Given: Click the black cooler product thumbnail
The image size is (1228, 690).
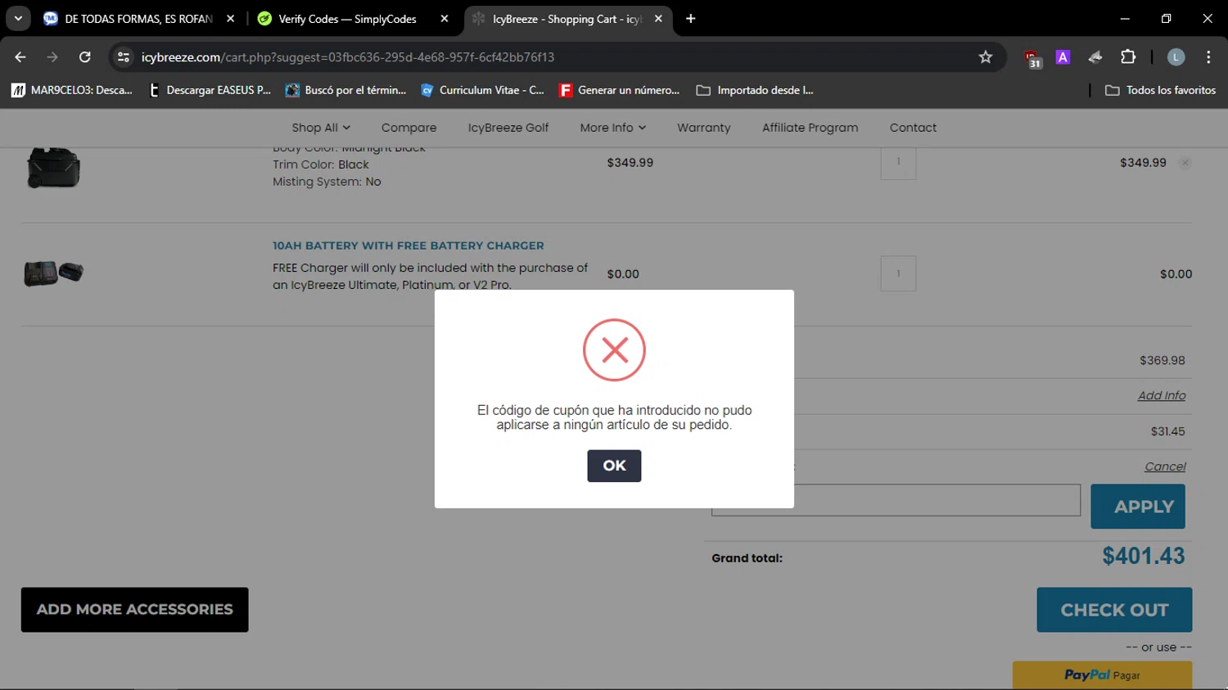Looking at the screenshot, I should tap(53, 168).
